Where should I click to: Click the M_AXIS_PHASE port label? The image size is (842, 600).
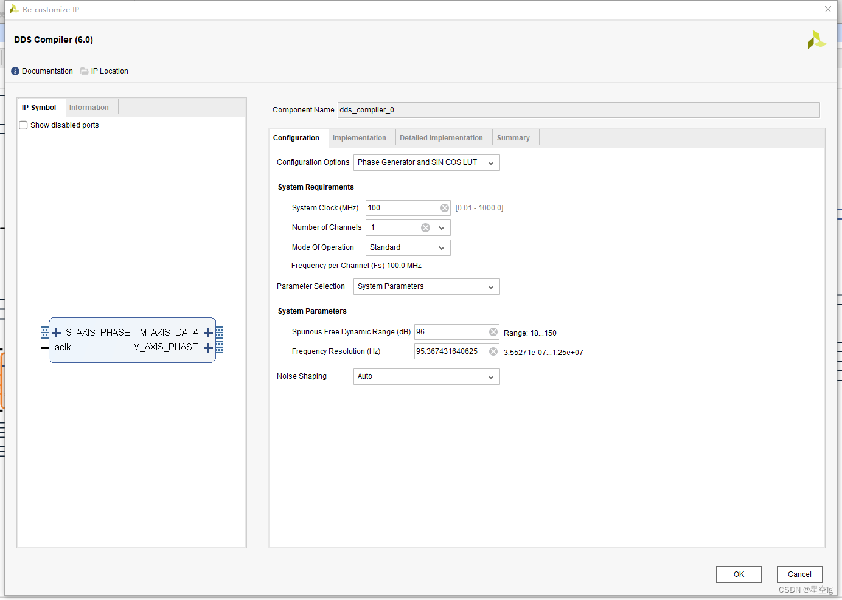click(x=165, y=347)
